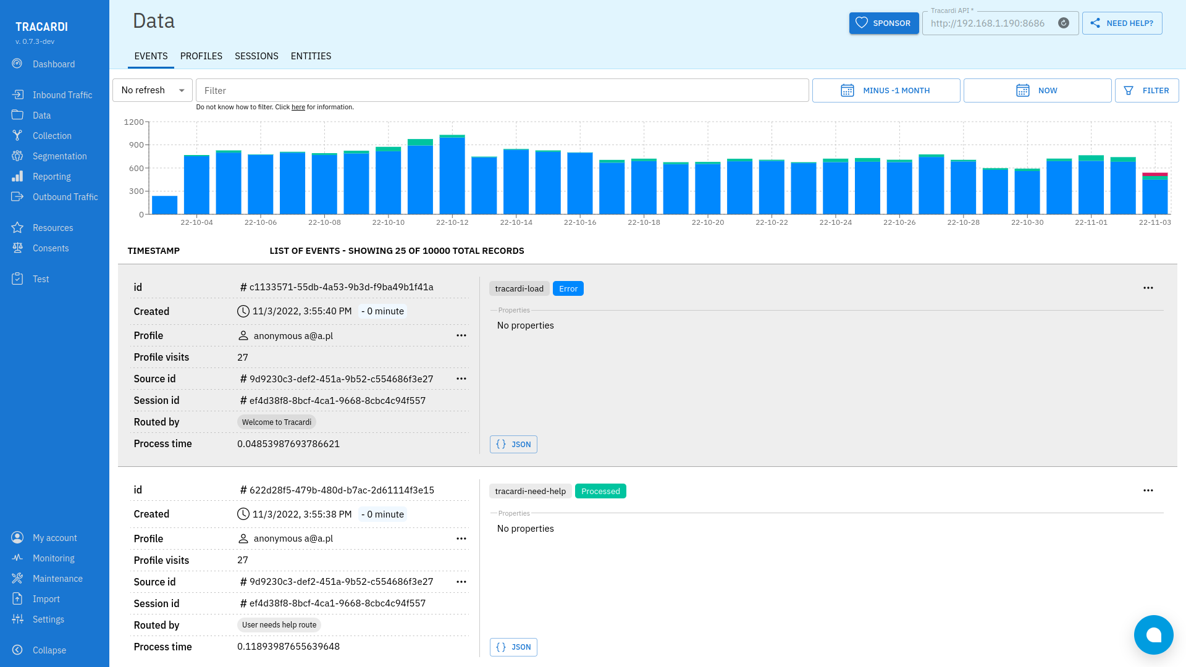Click event id 622d28f5-479b-480d-b7ac-2d61114f3e15
Viewport: 1186px width, 667px height.
pyautogui.click(x=342, y=490)
